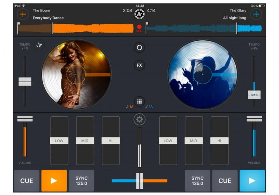Tap the left deck waveform view icon
This screenshot has width=279, height=195.
39,45
